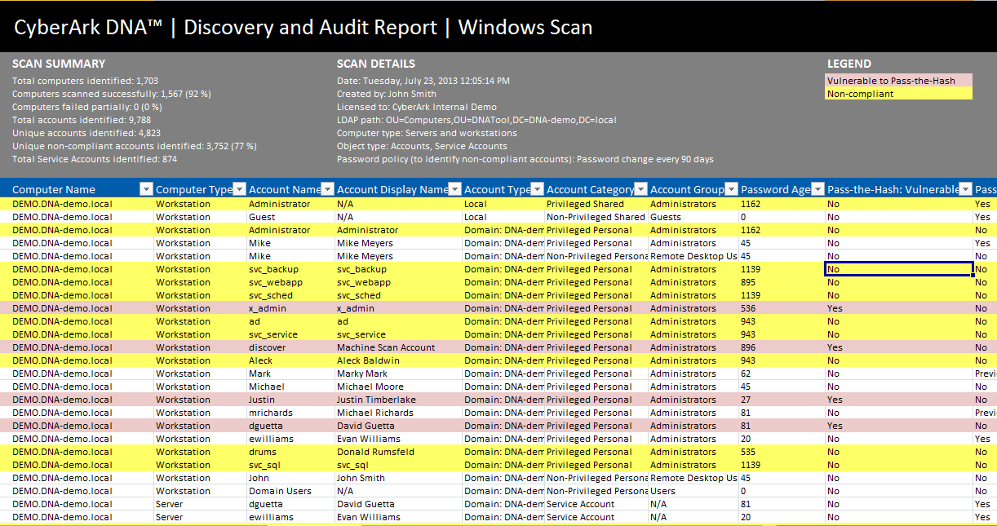Screen dimensions: 997x526
Task: Click the 'Guests' account group cell
Action: (x=693, y=217)
